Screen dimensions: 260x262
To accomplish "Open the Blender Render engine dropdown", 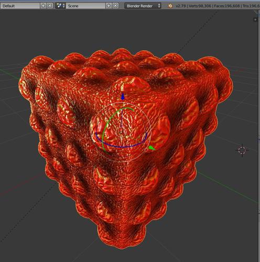I will tap(143, 6).
